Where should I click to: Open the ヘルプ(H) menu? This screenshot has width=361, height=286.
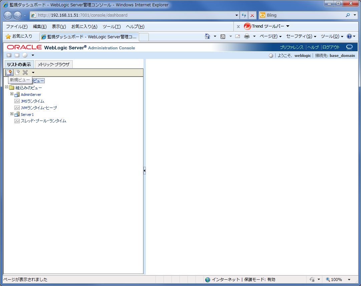[x=135, y=27]
